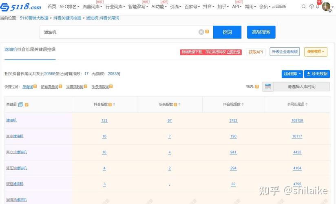Screen dimensions: 336x204
Task: Open the user avatar menu
Action: click(326, 7)
